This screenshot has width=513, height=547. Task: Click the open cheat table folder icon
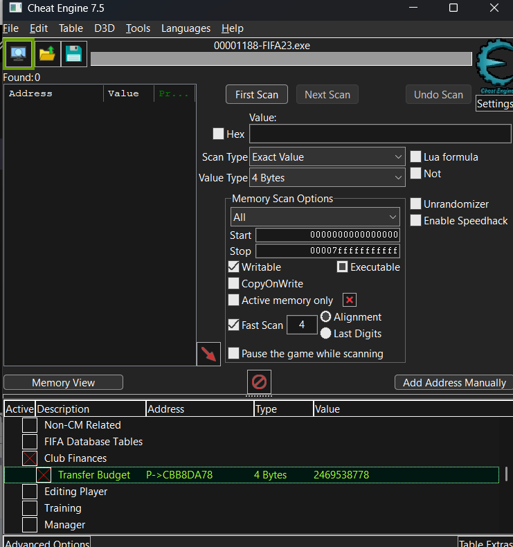point(47,54)
